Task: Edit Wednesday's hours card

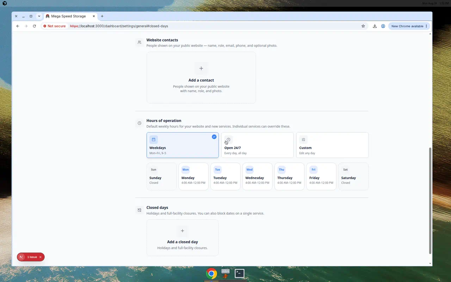Action: (257, 176)
